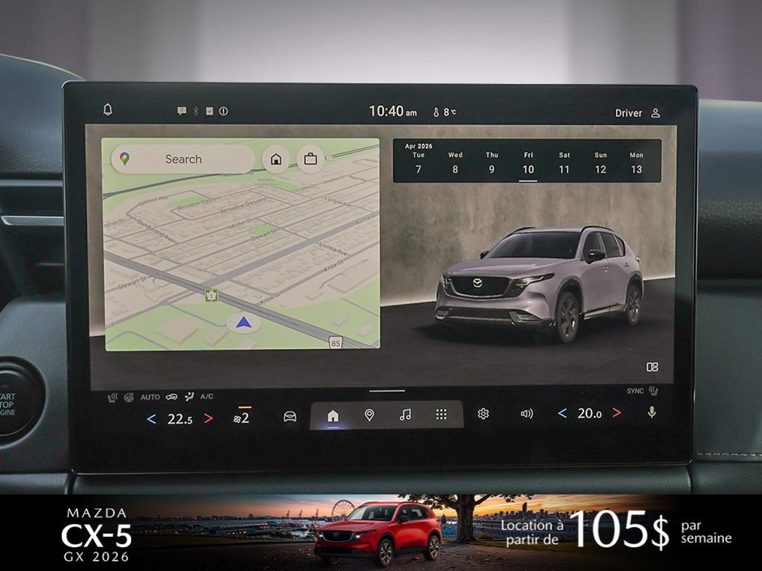The height and width of the screenshot is (571, 762).
Task: Select Wed 8 in the calendar
Action: [455, 163]
